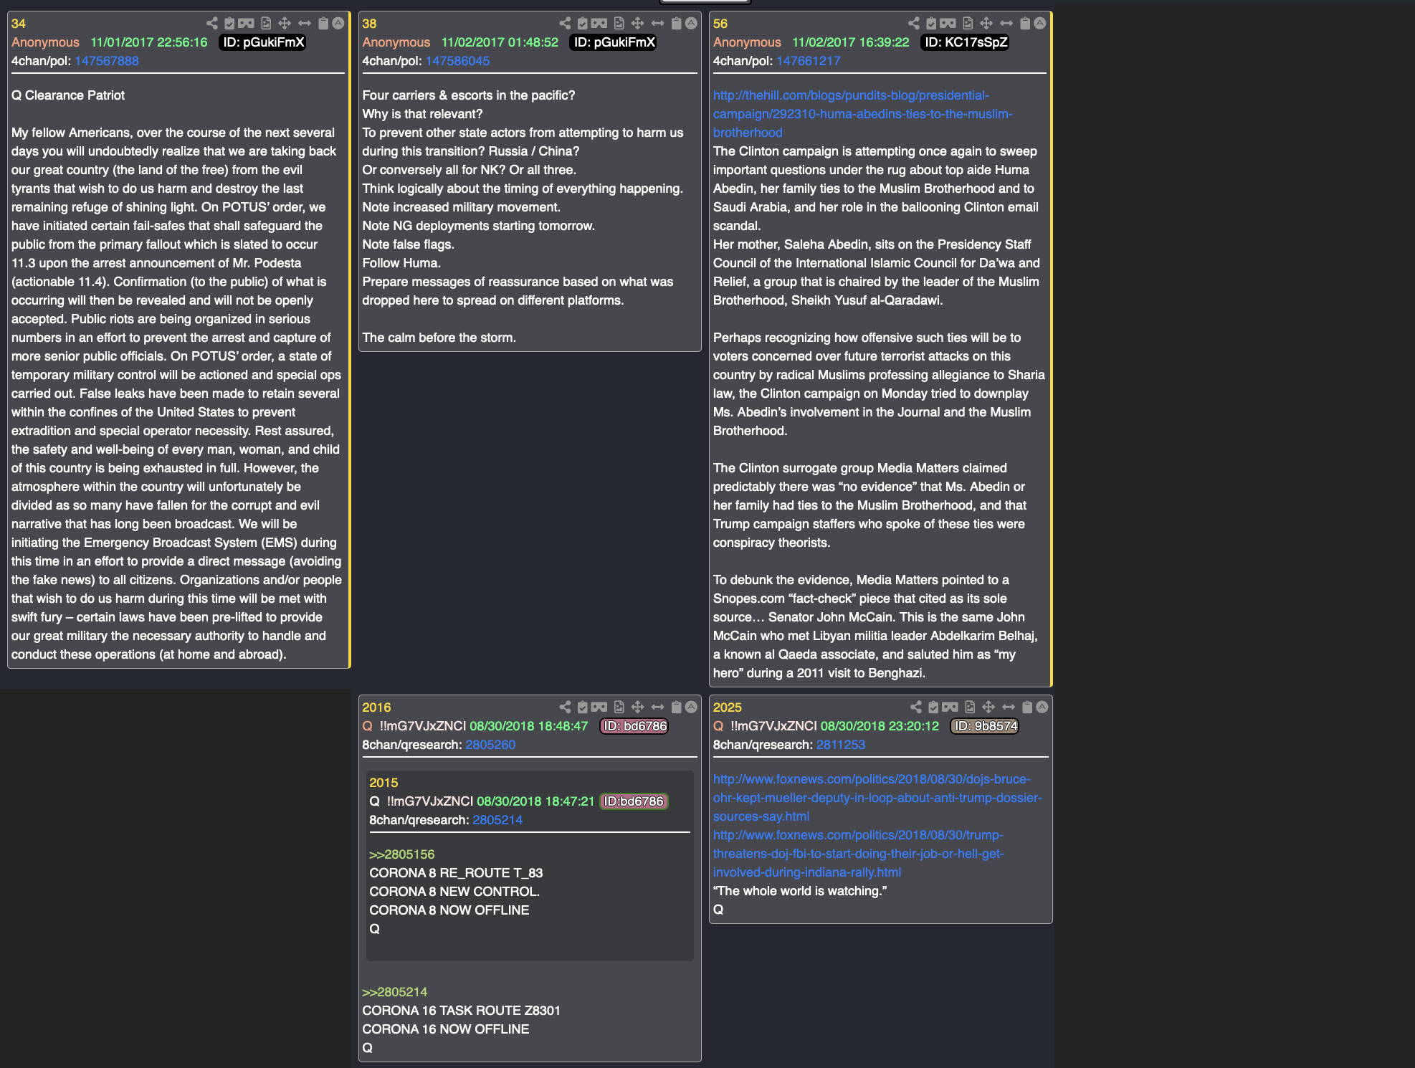Share post 2025 via the share icon

point(916,707)
